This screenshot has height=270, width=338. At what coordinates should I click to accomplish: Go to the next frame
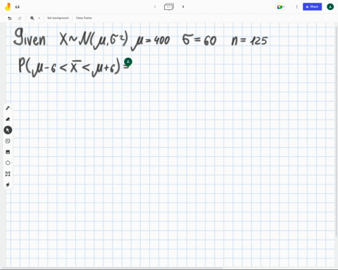click(x=183, y=7)
